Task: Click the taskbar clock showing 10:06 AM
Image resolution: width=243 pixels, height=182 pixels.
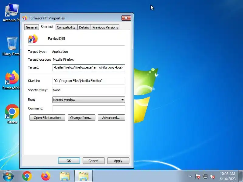Action: pyautogui.click(x=228, y=176)
